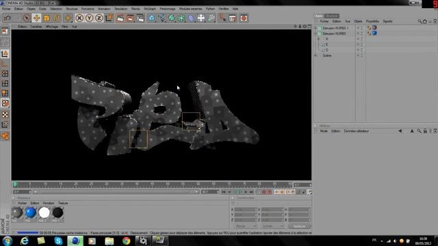Open the viewport Caméras menu
The height and width of the screenshot is (246, 438).
(36, 27)
